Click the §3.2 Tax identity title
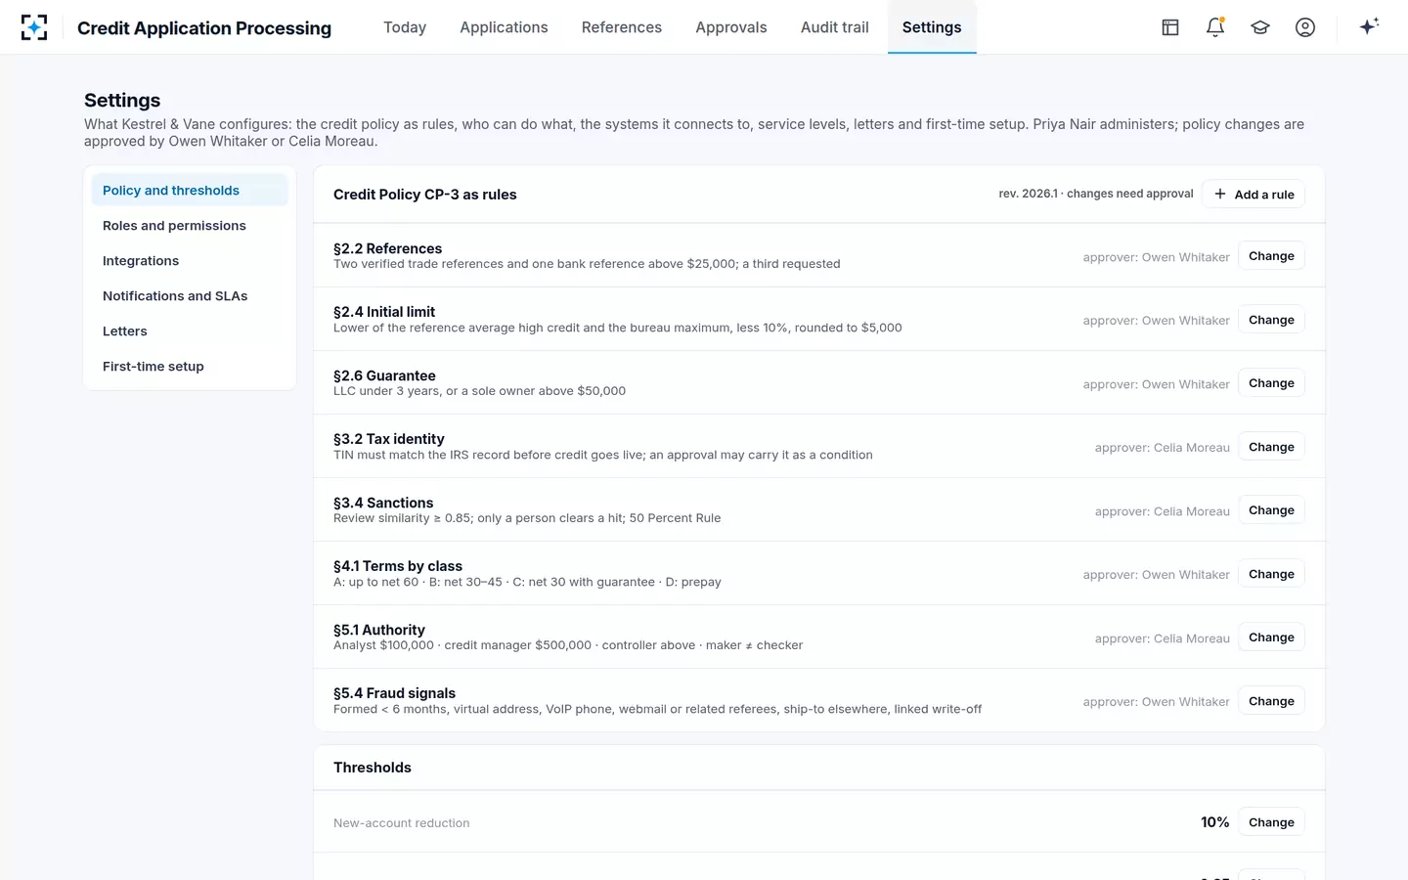The width and height of the screenshot is (1408, 880). pyautogui.click(x=389, y=439)
